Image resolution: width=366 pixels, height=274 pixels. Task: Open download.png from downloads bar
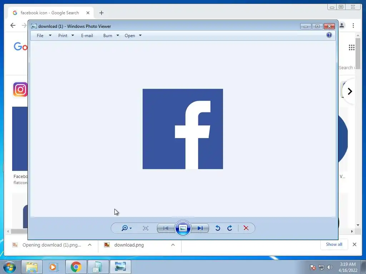coord(129,245)
